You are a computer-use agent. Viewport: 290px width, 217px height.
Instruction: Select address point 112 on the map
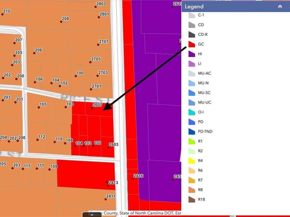tap(37, 140)
